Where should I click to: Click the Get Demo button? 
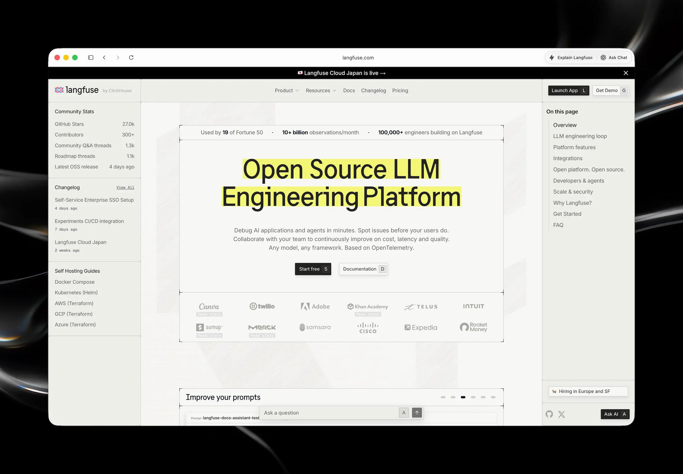pyautogui.click(x=611, y=91)
